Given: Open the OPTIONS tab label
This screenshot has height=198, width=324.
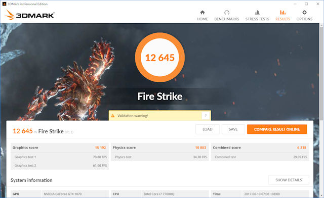Looking at the screenshot, I should coord(304,19).
